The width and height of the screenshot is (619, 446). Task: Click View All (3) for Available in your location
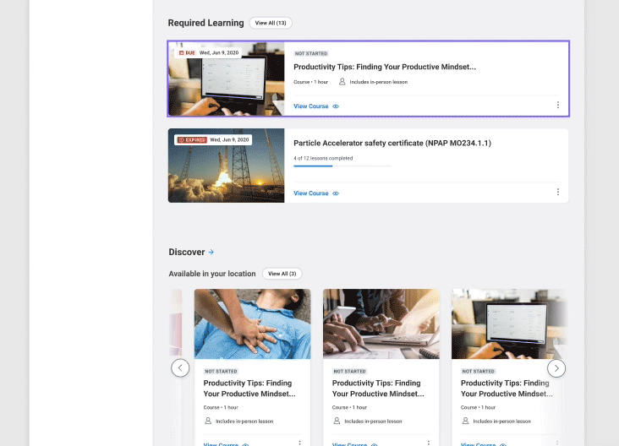282,274
